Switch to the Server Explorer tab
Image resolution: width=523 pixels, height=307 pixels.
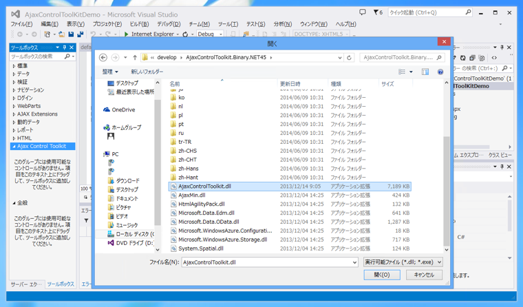(x=26, y=284)
